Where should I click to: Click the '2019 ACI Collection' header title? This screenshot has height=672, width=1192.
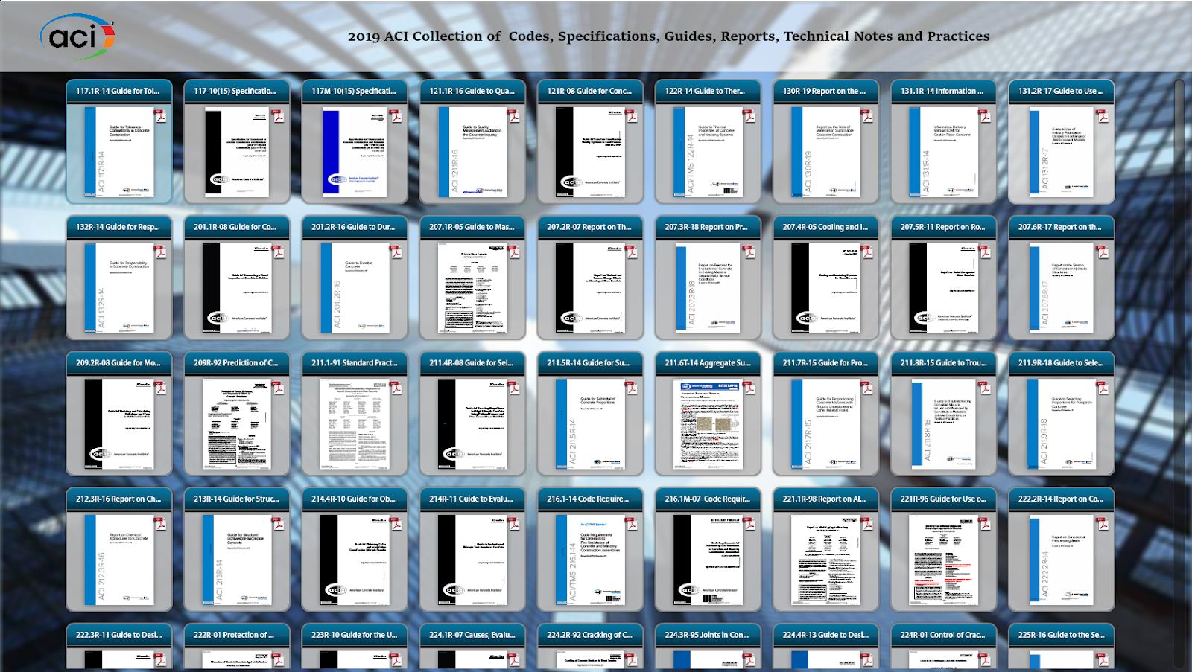(x=668, y=36)
